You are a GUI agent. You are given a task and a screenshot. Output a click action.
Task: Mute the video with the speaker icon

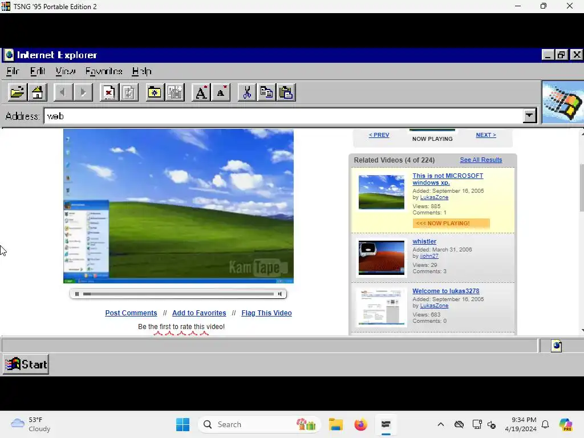(279, 294)
